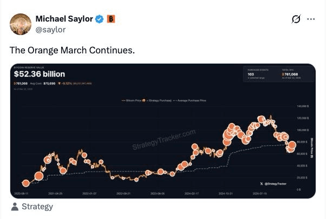Click the Strategy tagged account label

[x=37, y=207]
